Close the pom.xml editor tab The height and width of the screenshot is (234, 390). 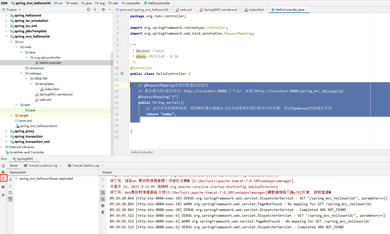tap(171, 10)
